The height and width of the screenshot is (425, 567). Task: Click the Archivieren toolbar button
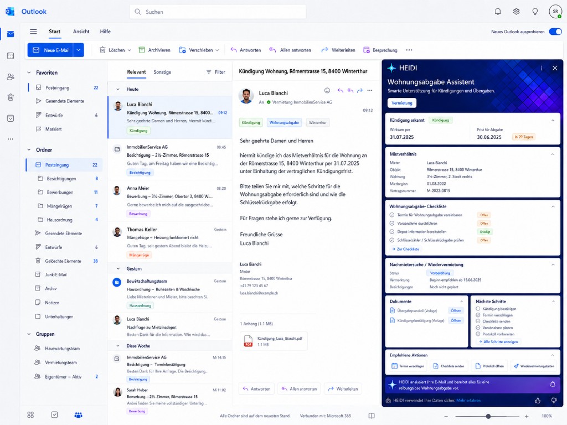click(x=154, y=50)
